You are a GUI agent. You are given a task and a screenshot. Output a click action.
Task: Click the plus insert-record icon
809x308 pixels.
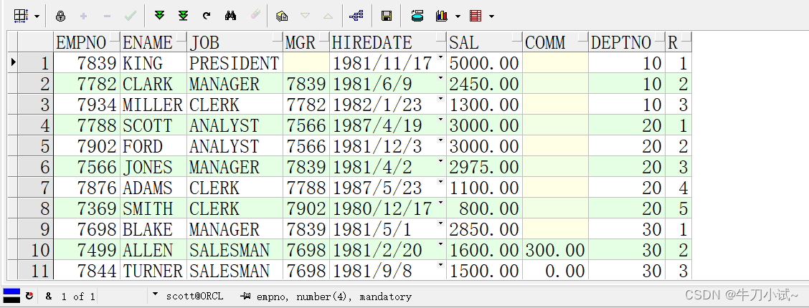coord(84,16)
